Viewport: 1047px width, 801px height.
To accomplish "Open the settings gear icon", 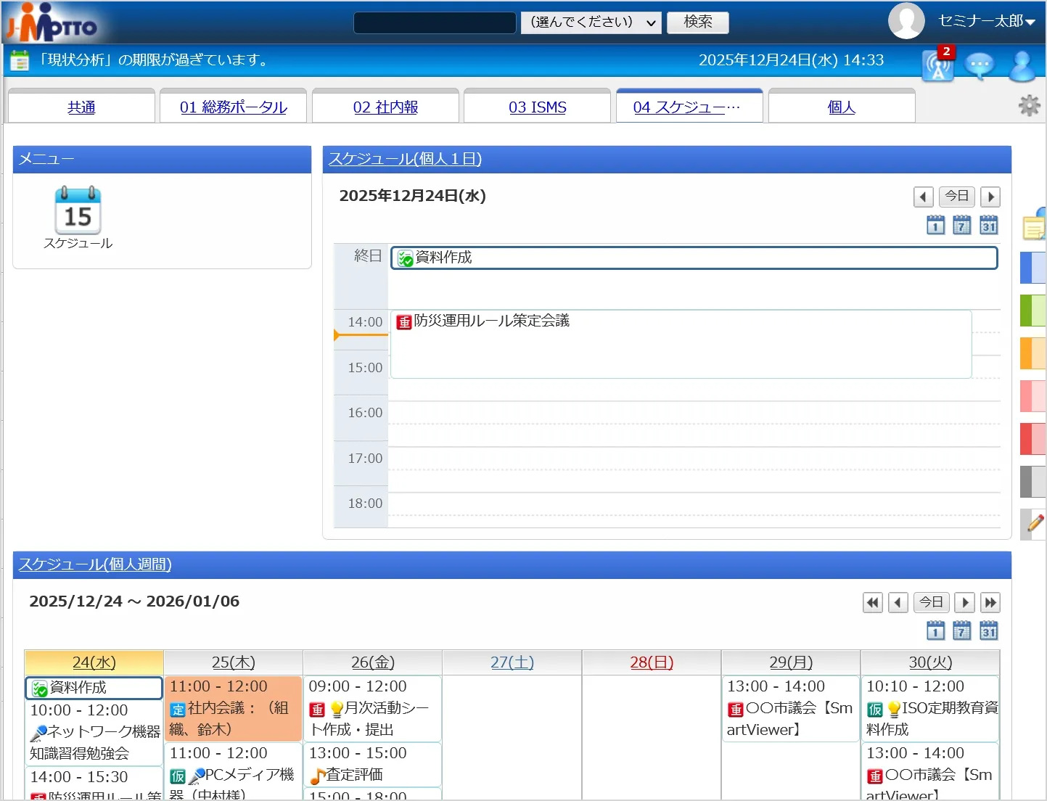I will click(1029, 106).
